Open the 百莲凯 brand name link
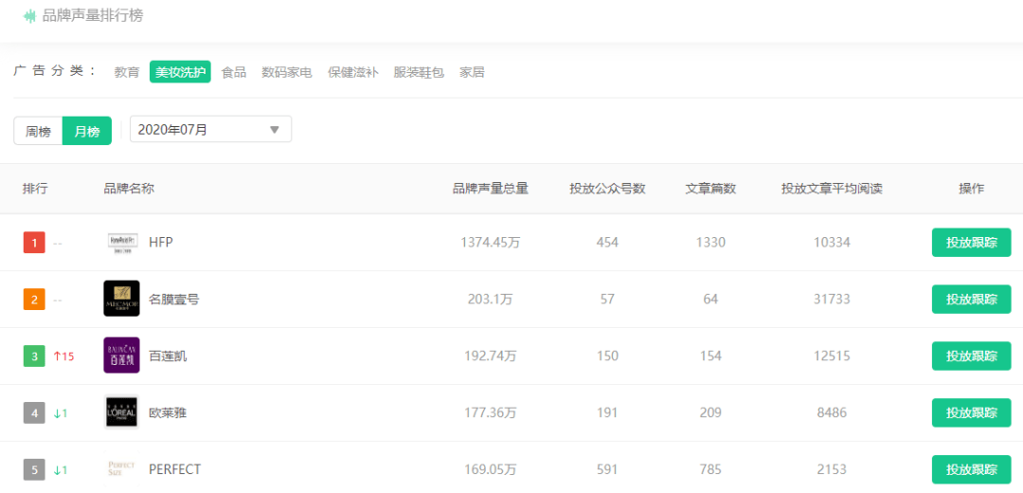The height and width of the screenshot is (493, 1023). coord(169,356)
